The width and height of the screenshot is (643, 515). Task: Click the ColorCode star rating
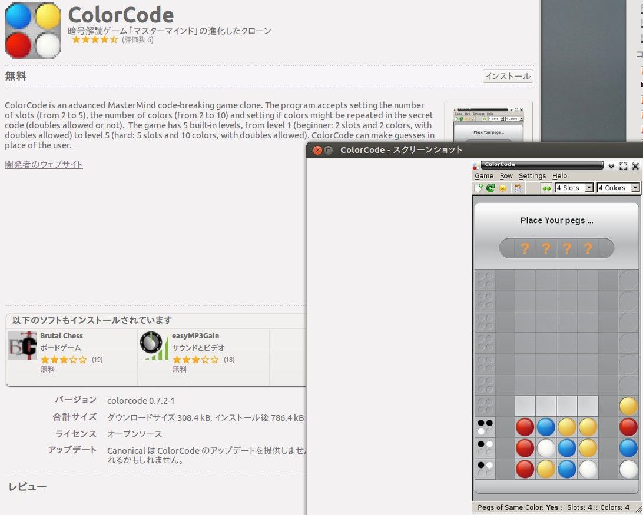click(x=95, y=40)
